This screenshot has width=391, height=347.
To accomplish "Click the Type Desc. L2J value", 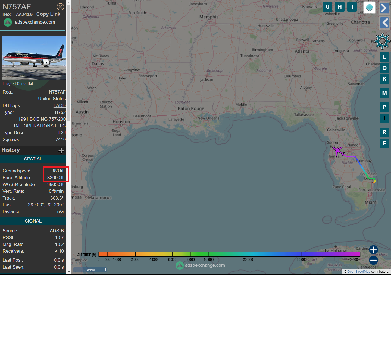I will [62, 133].
